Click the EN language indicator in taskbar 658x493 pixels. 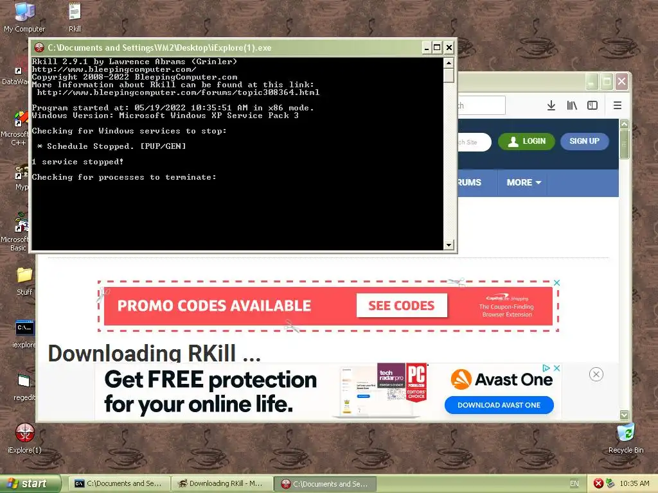click(574, 483)
